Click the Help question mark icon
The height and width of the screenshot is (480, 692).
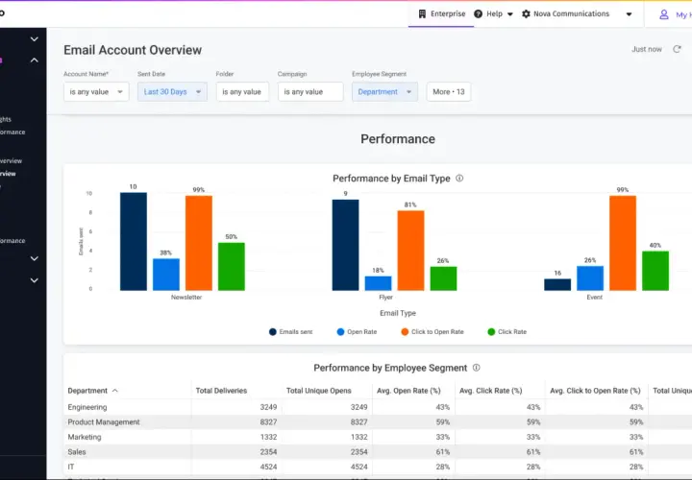pyautogui.click(x=478, y=14)
